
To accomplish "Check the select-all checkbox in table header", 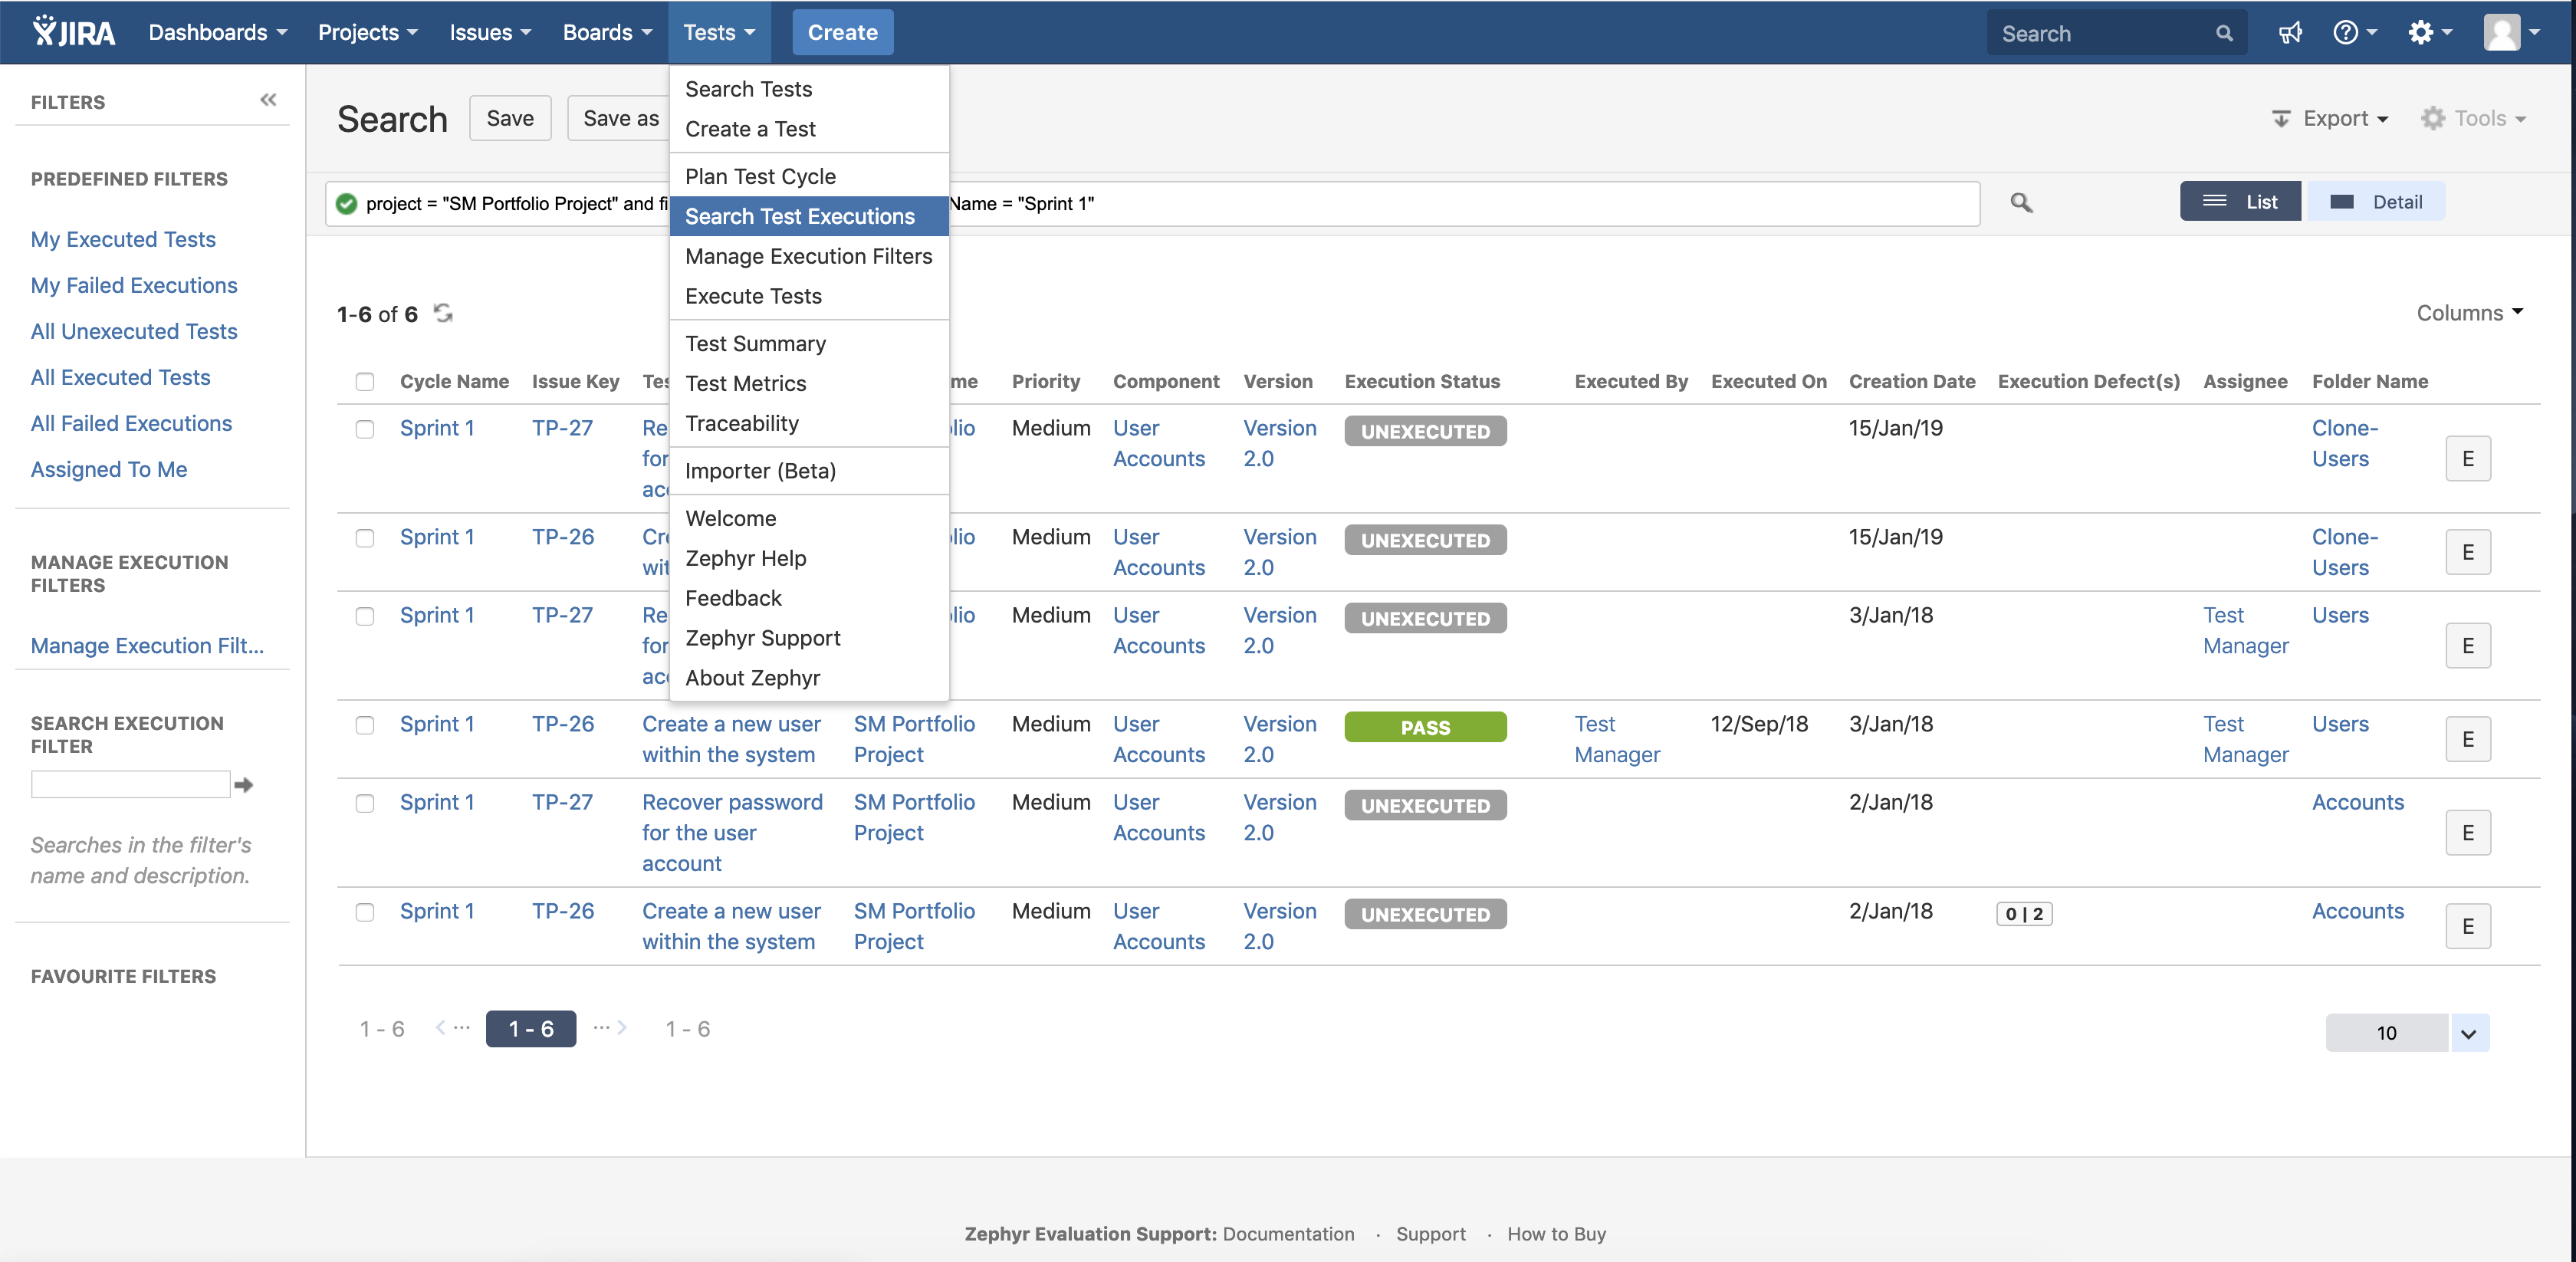I will (365, 381).
